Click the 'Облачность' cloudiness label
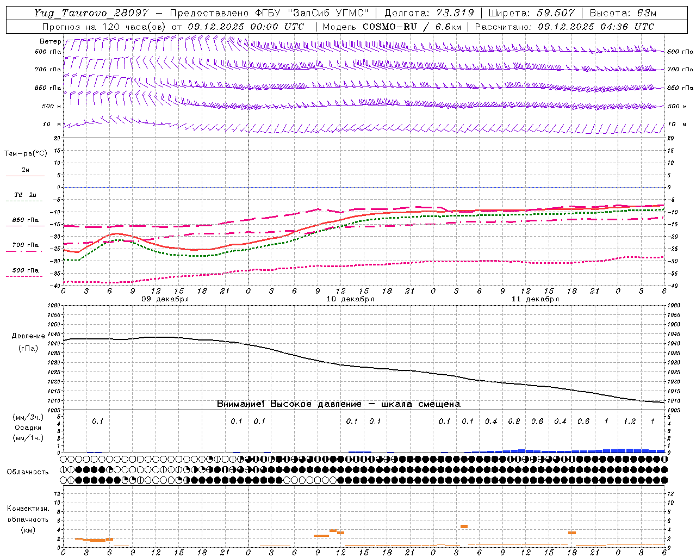This screenshot has width=696, height=557. [28, 472]
